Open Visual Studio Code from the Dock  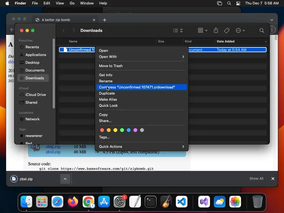[x=181, y=202]
